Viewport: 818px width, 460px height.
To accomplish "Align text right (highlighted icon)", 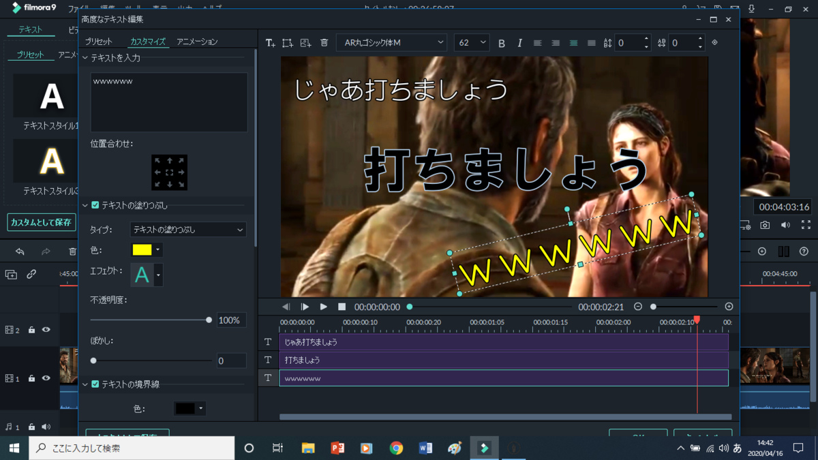I will [573, 43].
